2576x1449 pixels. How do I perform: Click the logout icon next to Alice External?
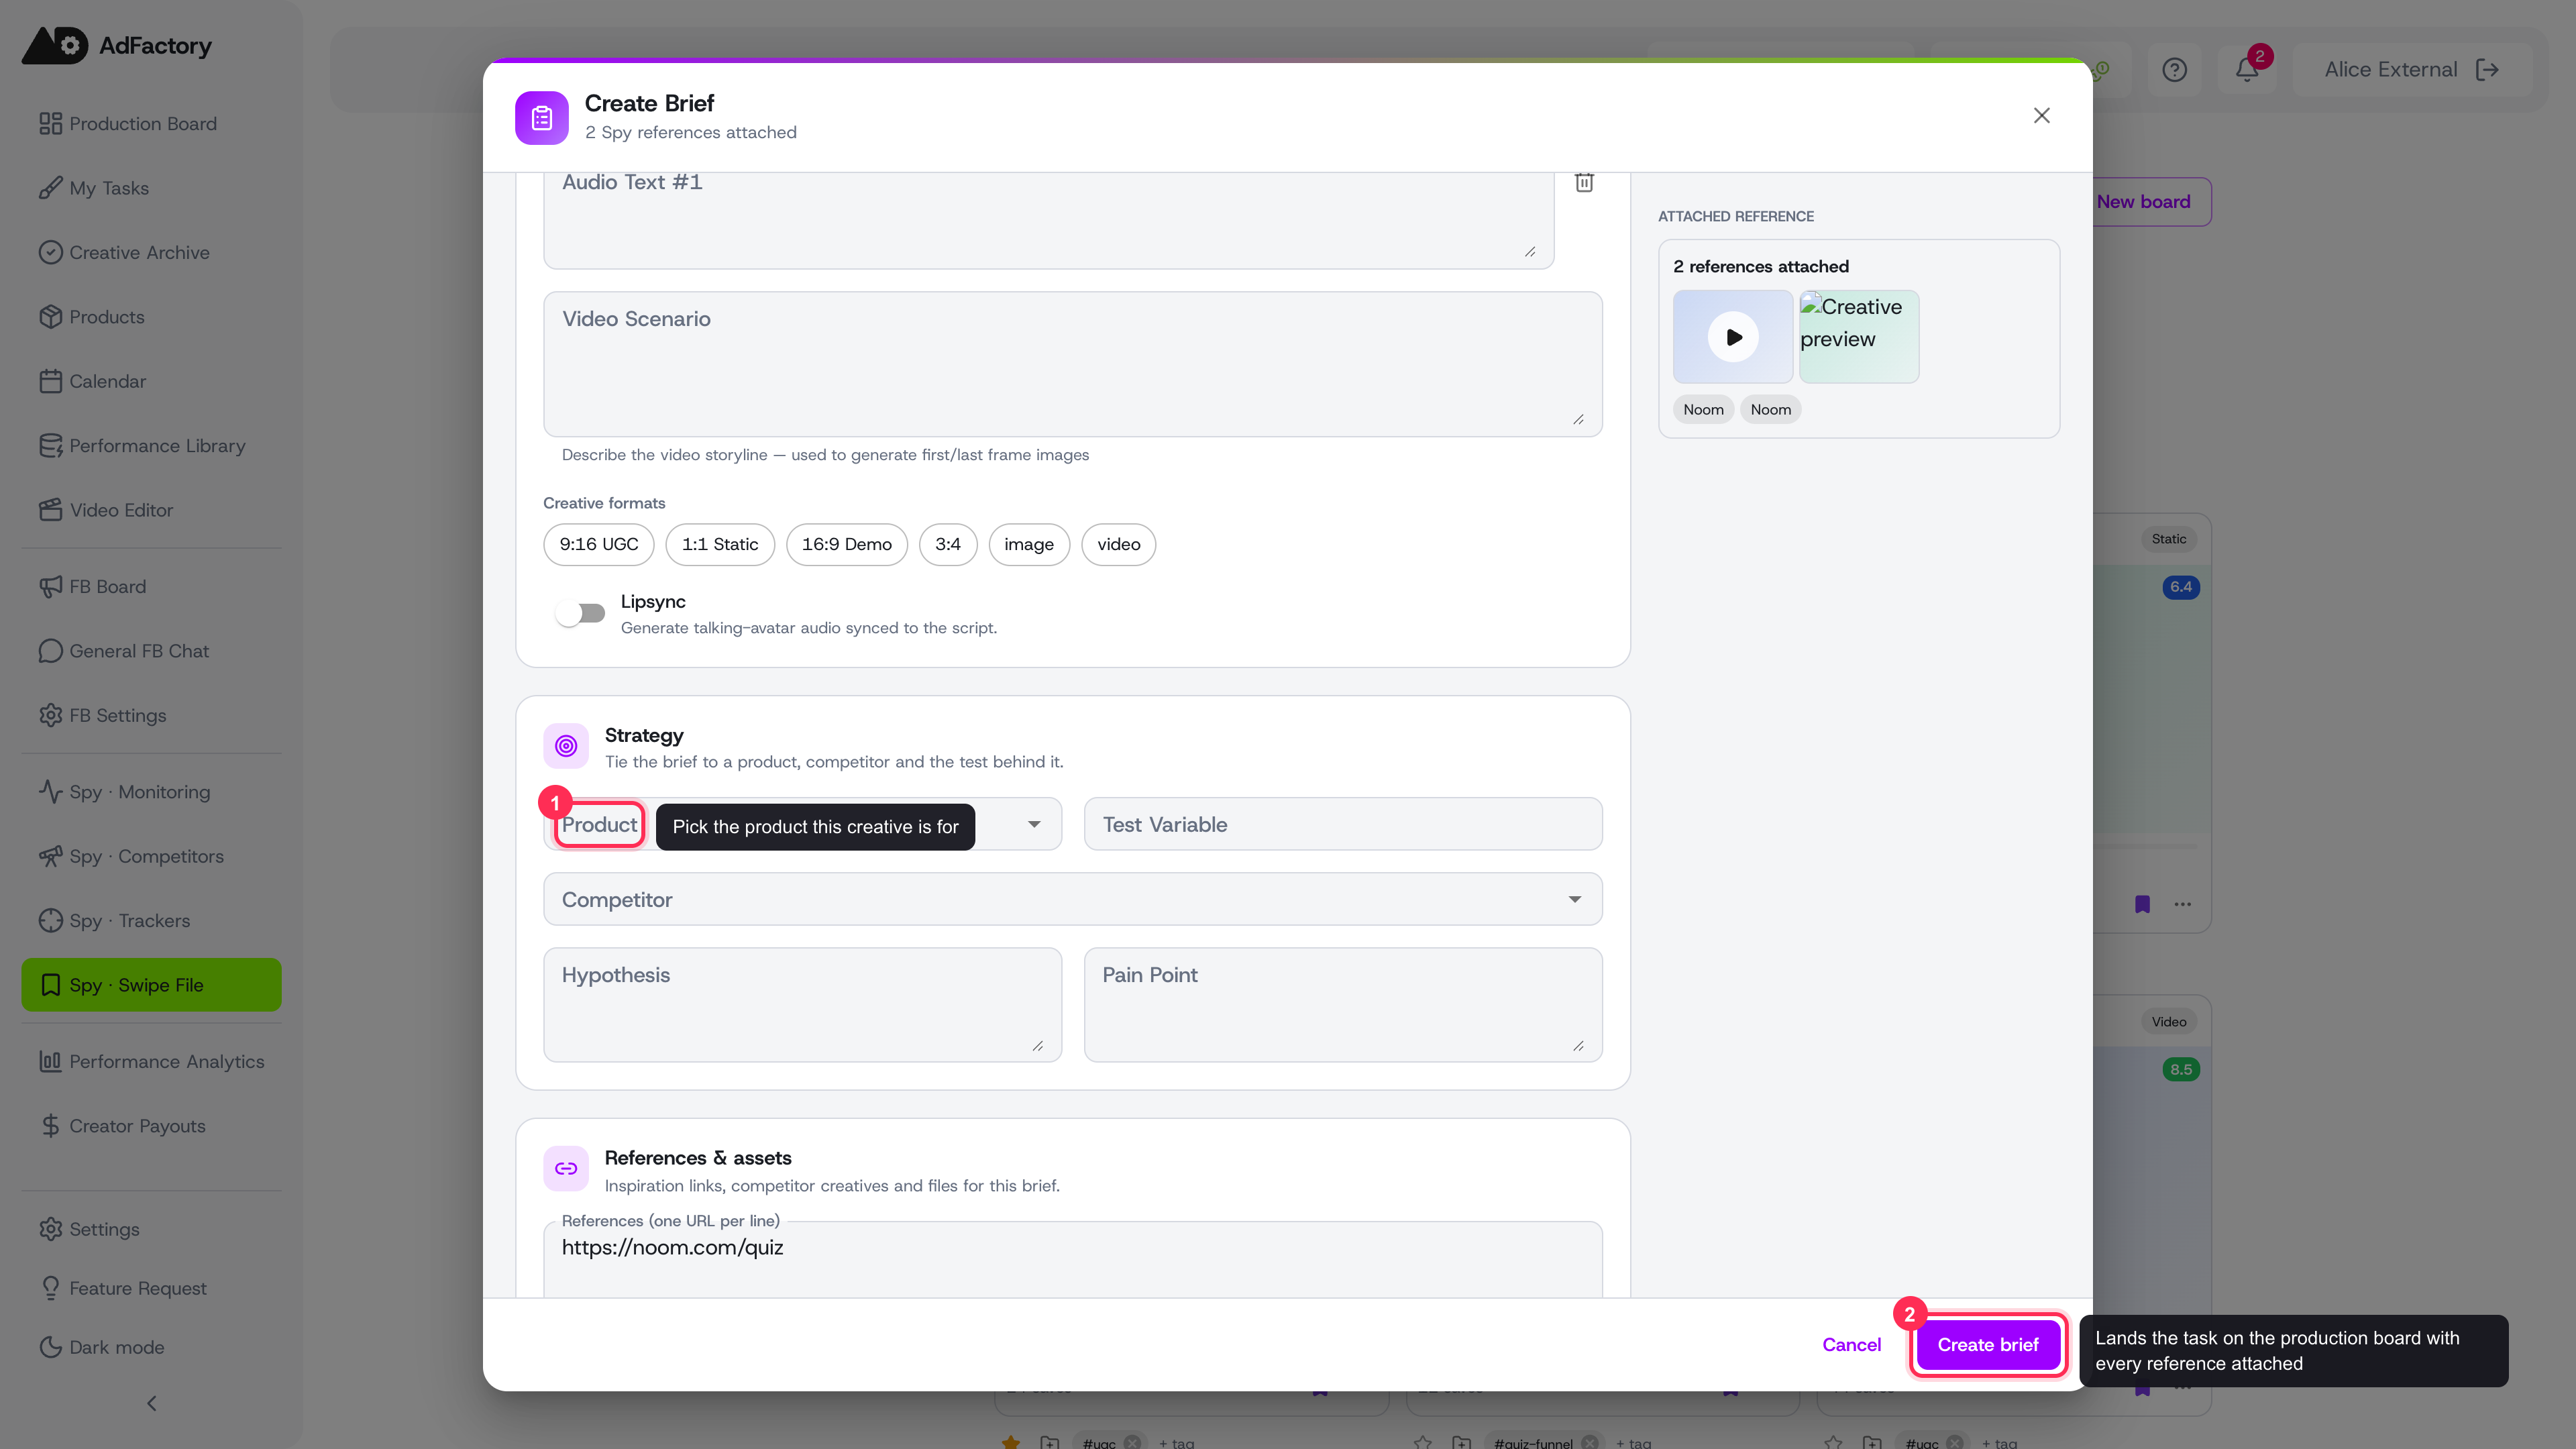pyautogui.click(x=2487, y=70)
